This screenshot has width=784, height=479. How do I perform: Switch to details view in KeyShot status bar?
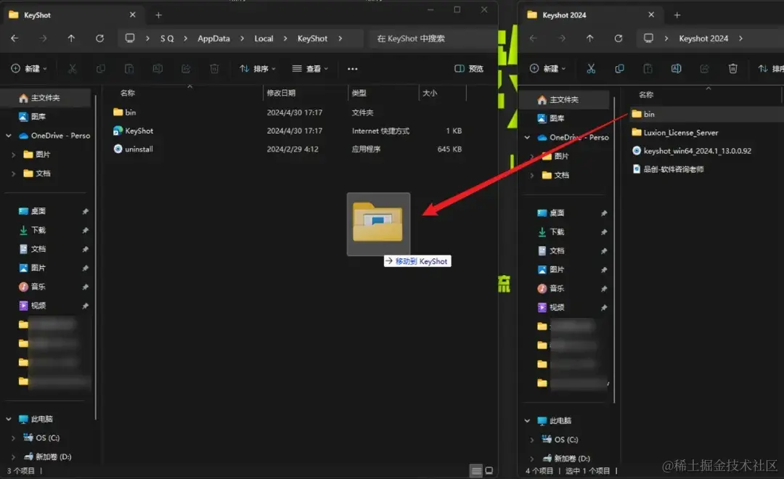[476, 470]
